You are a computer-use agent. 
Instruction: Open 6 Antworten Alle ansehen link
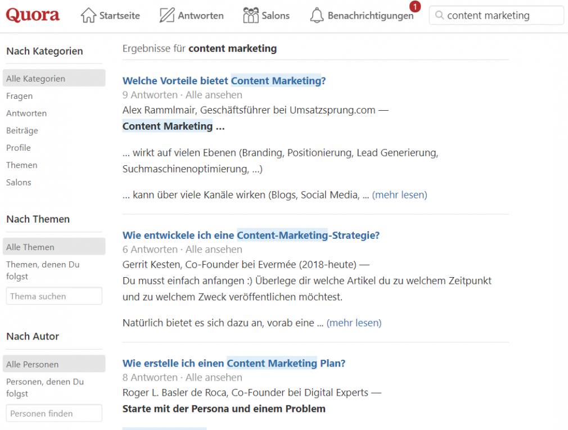coord(183,250)
